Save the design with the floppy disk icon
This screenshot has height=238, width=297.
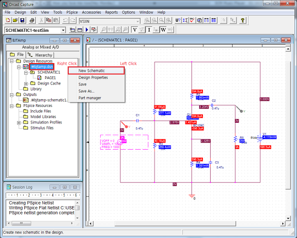click(x=23, y=20)
